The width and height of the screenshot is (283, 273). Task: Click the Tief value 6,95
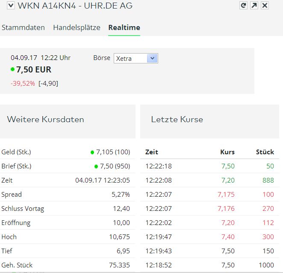coord(123,251)
